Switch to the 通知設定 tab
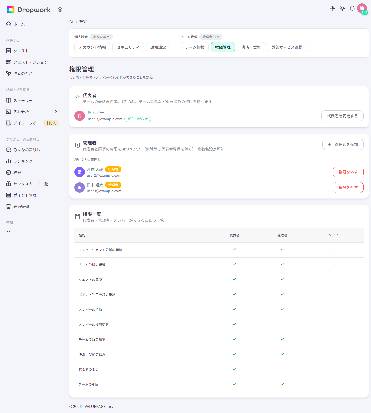The width and height of the screenshot is (371, 413). pyautogui.click(x=158, y=47)
